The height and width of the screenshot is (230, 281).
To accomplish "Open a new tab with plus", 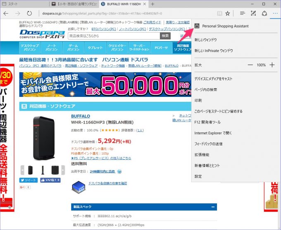I will point(152,4).
